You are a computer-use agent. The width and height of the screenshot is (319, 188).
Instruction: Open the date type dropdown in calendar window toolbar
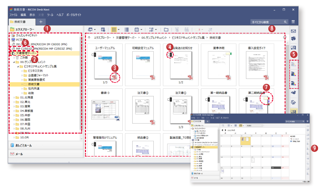(255, 125)
